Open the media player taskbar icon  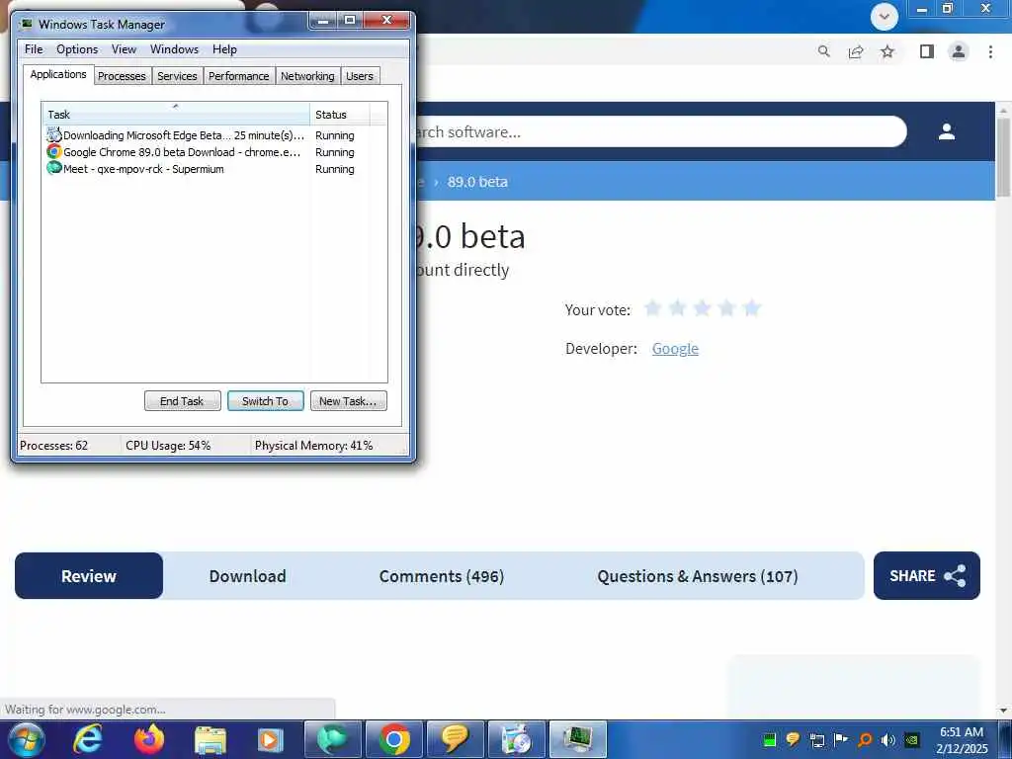point(271,739)
